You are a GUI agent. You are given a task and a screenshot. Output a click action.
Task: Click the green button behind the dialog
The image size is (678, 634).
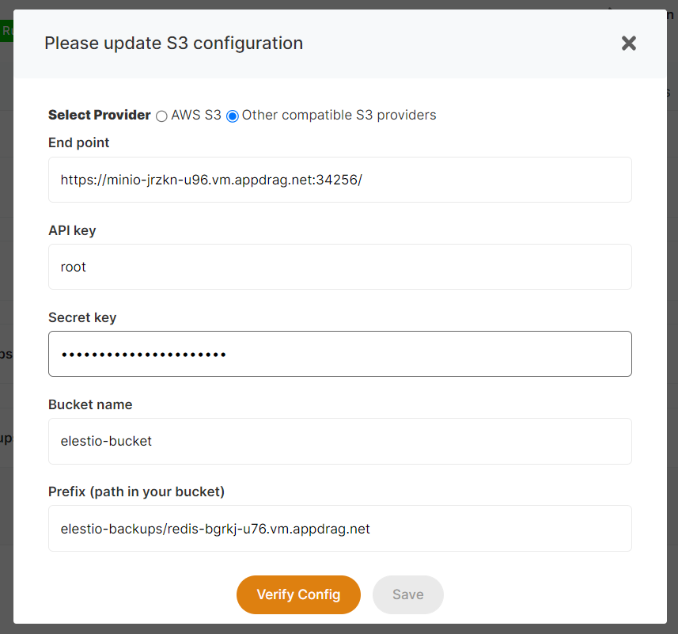[6, 31]
